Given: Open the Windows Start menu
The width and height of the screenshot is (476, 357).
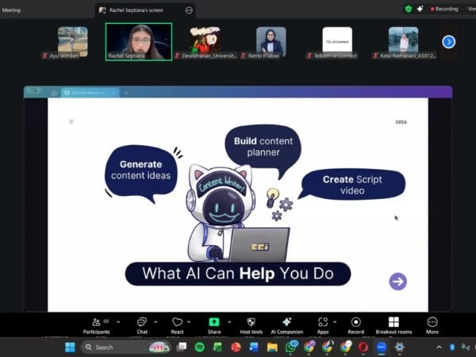Looking at the screenshot, I should pyautogui.click(x=70, y=347).
